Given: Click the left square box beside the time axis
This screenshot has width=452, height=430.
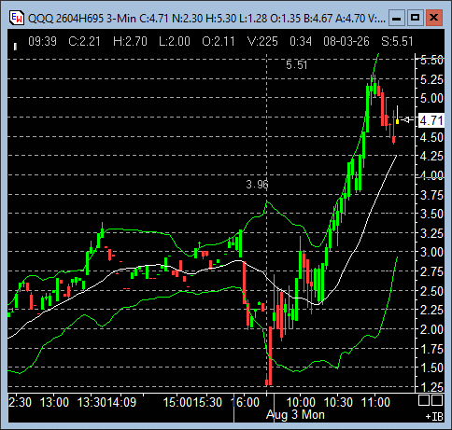Looking at the screenshot, I should 424,400.
